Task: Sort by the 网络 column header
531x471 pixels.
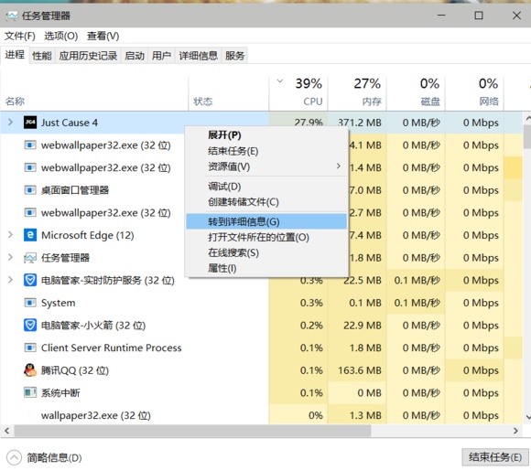Action: tap(474, 93)
